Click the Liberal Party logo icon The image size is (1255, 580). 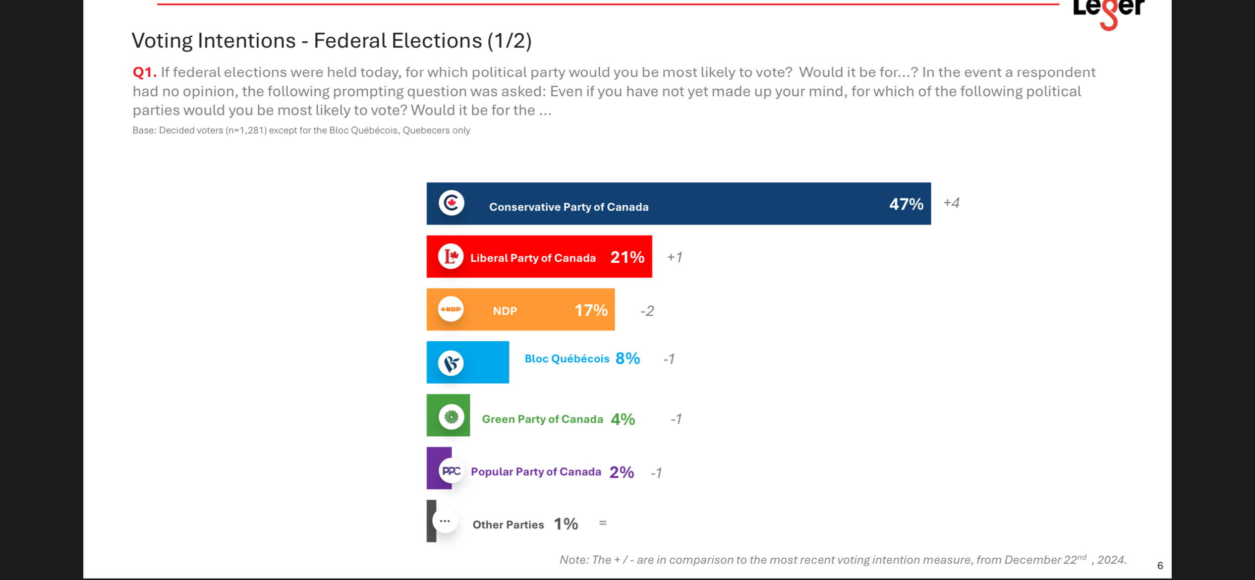click(451, 256)
